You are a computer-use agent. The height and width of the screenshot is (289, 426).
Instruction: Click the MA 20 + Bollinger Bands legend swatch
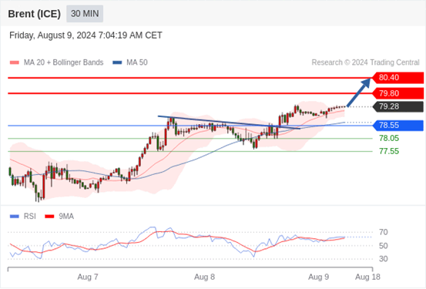(x=15, y=62)
